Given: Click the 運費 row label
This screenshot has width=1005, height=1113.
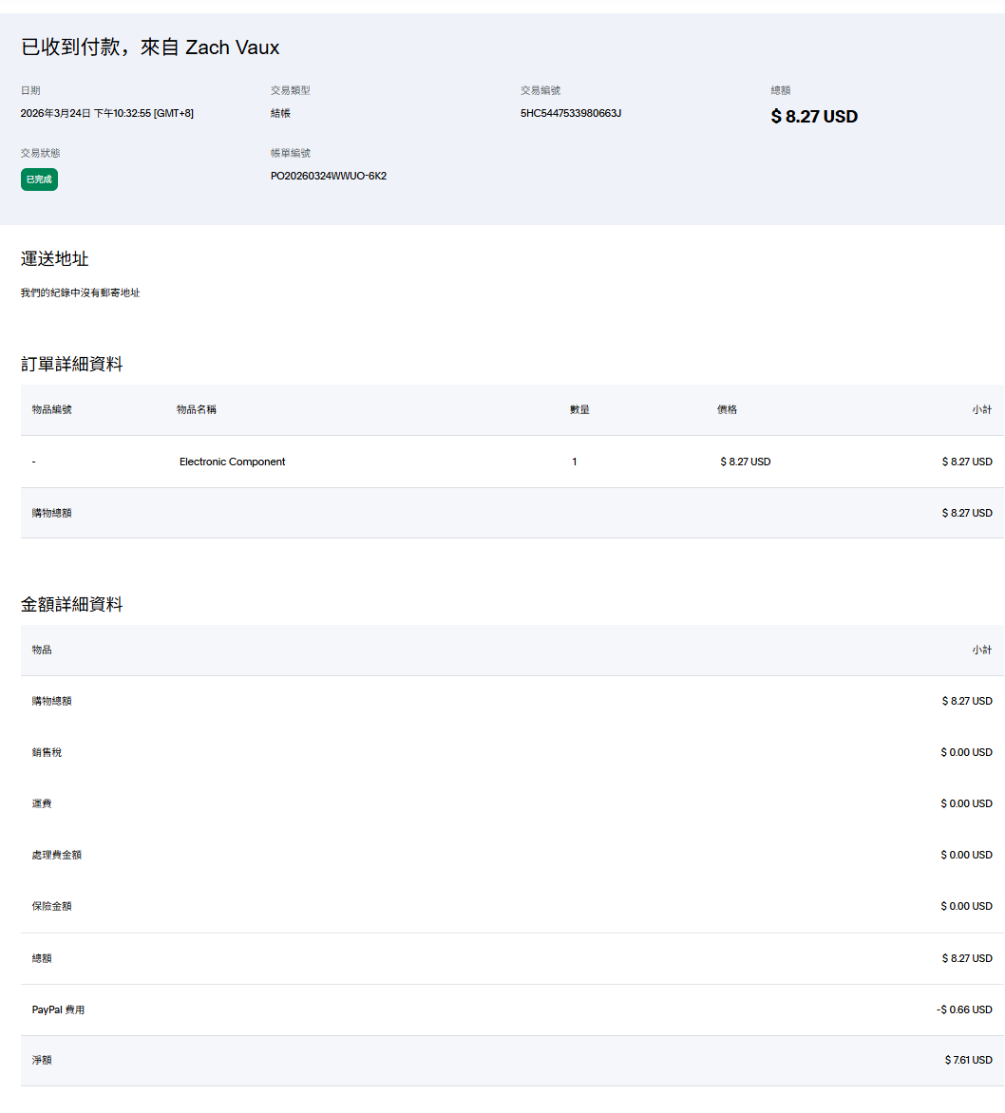Looking at the screenshot, I should point(42,803).
